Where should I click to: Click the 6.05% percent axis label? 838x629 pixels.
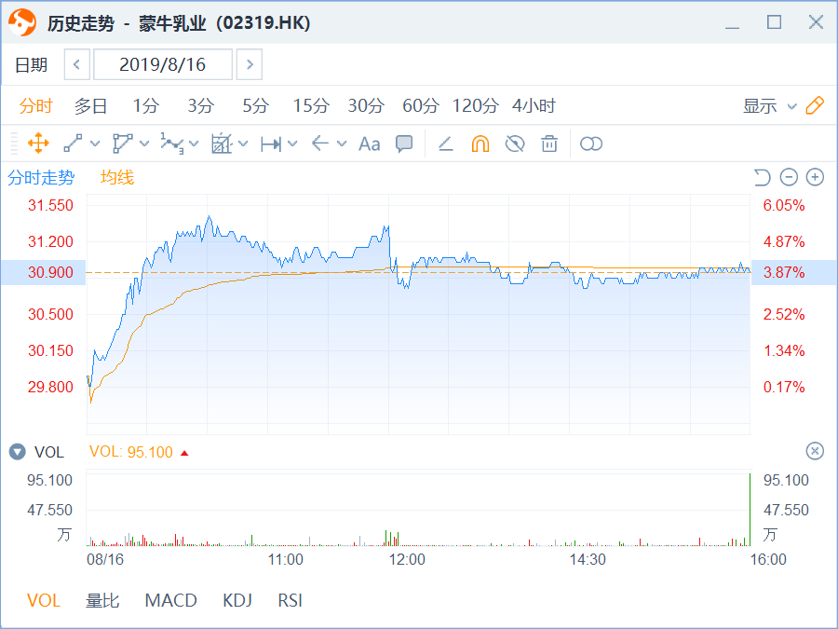[x=784, y=205]
